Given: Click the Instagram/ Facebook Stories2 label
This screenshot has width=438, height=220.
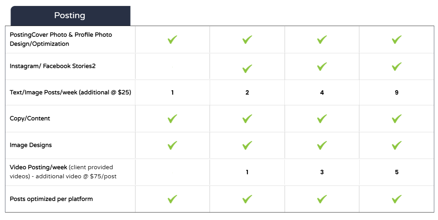Looking at the screenshot, I should 52,66.
